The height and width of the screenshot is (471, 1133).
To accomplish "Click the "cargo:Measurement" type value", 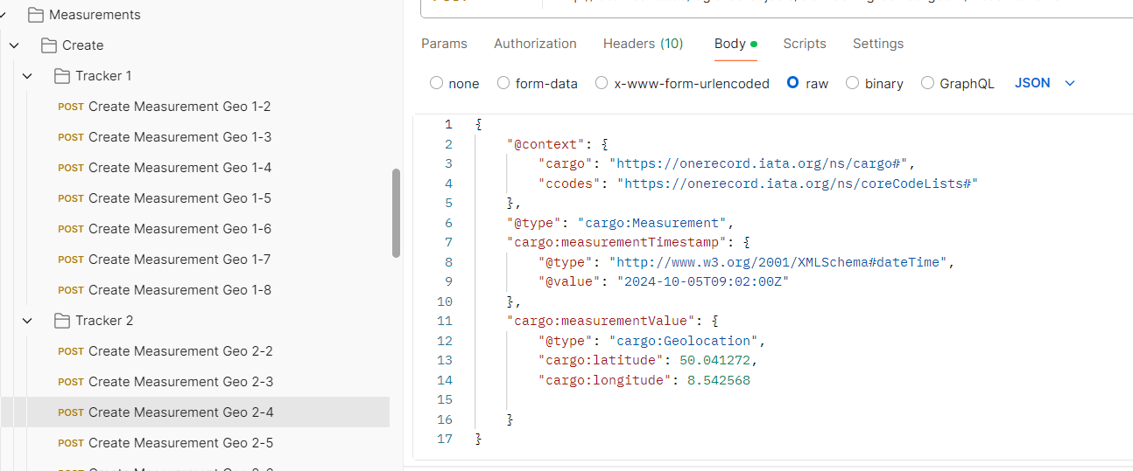I will (652, 223).
